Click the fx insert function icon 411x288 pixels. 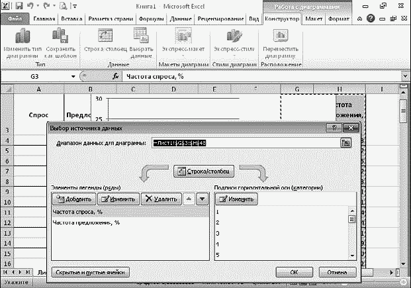(x=115, y=76)
